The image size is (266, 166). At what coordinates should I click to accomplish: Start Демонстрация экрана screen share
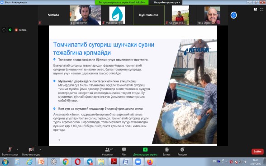145,151
